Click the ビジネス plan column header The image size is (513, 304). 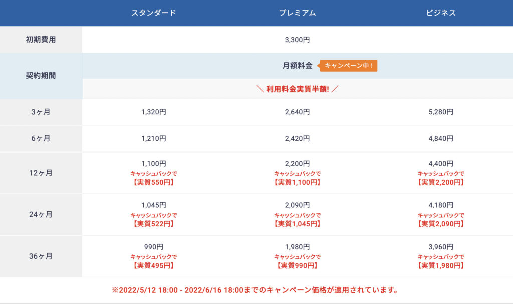(441, 13)
